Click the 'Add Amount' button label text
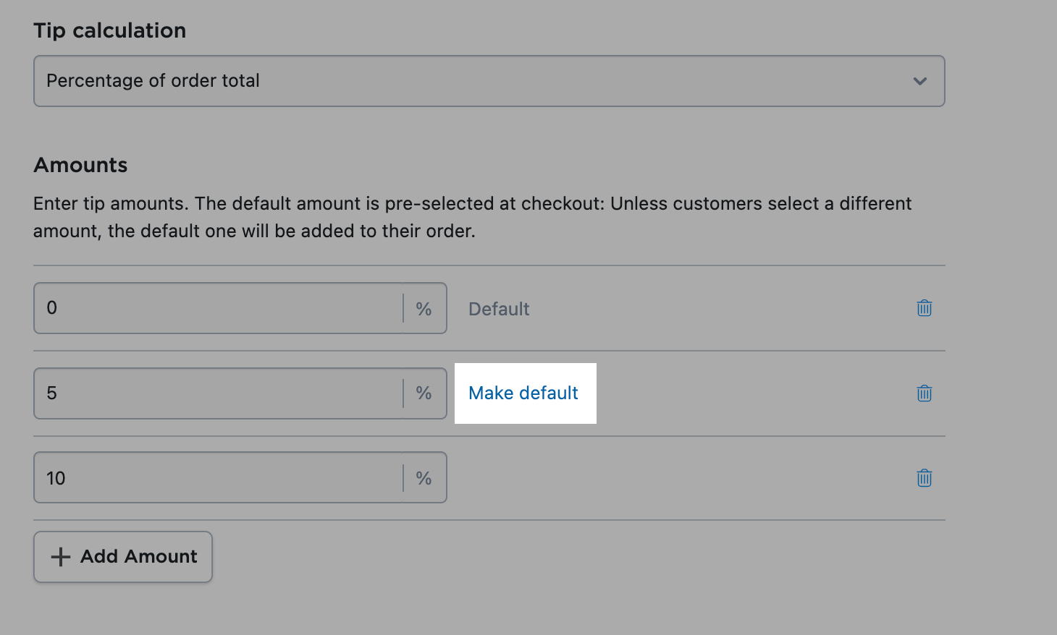Viewport: 1057px width, 635px height. pos(139,557)
